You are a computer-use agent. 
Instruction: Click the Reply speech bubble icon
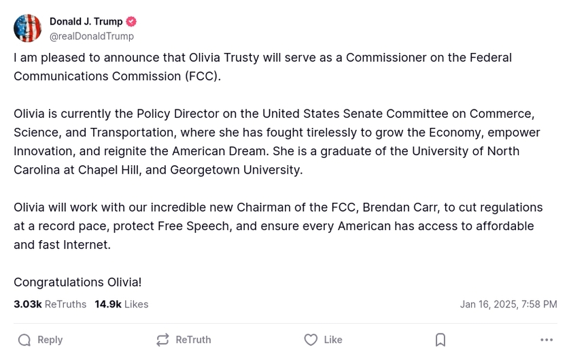pyautogui.click(x=24, y=340)
